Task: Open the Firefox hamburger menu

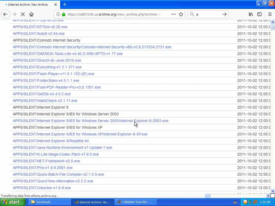Action: [x=270, y=14]
